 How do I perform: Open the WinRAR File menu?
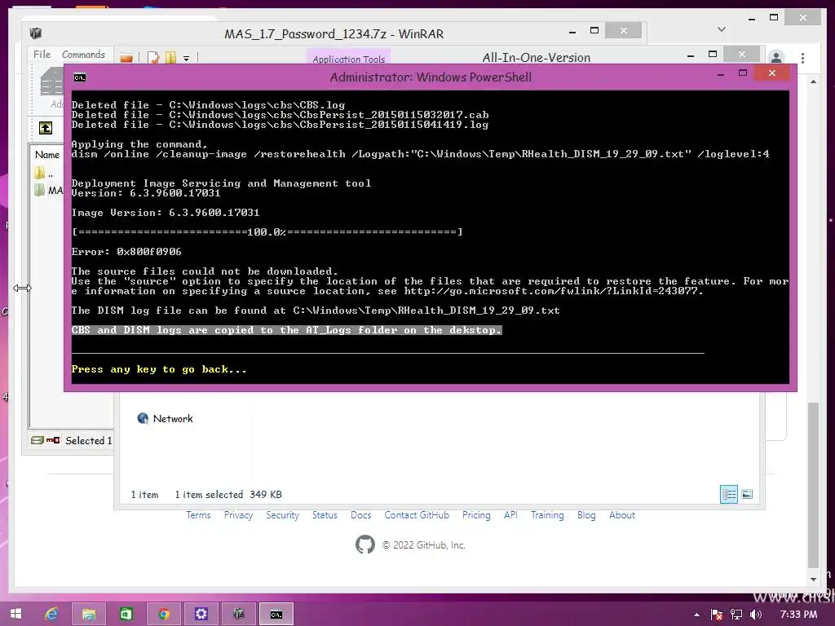(x=42, y=55)
